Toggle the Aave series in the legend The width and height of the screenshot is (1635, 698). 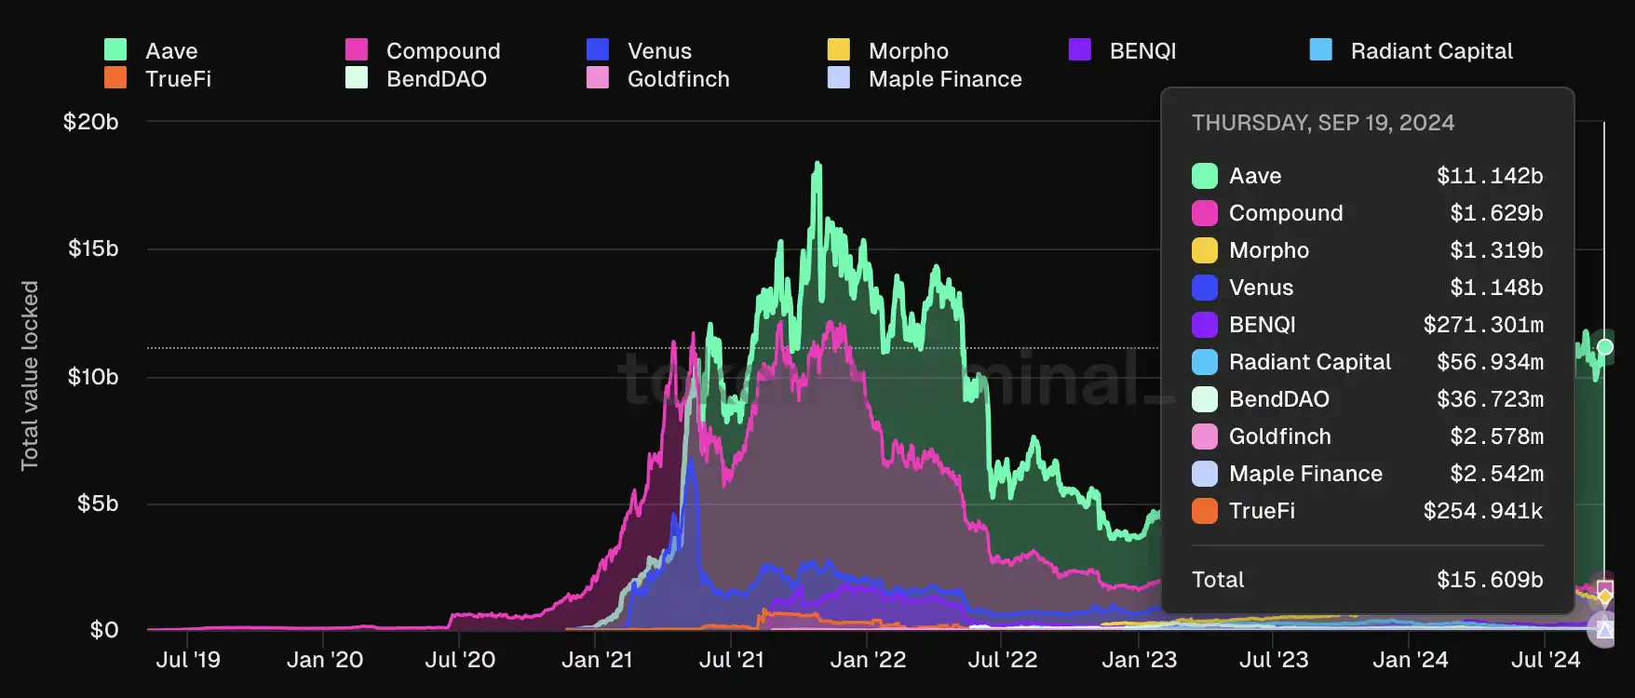pos(170,51)
